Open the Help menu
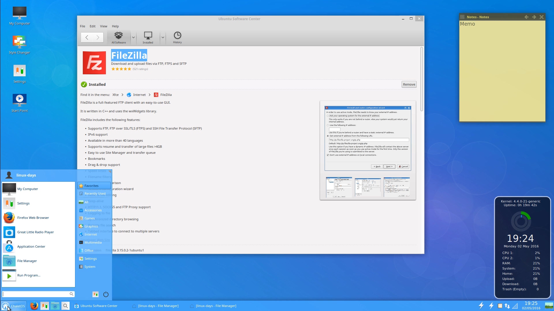Image resolution: width=554 pixels, height=311 pixels. [115, 26]
